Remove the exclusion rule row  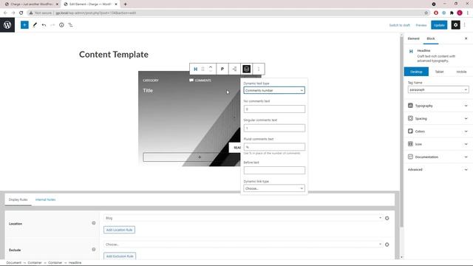coord(387,245)
